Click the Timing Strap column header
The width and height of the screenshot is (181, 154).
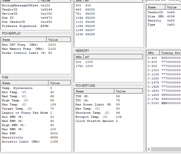click(x=170, y=53)
